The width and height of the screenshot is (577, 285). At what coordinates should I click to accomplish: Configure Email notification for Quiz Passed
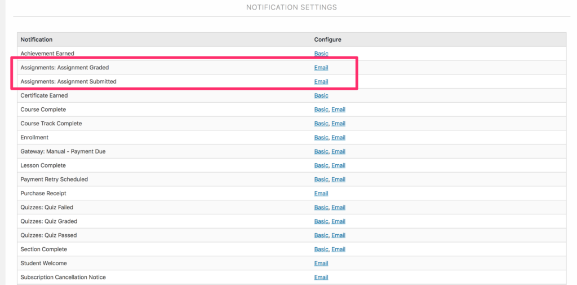coord(338,235)
